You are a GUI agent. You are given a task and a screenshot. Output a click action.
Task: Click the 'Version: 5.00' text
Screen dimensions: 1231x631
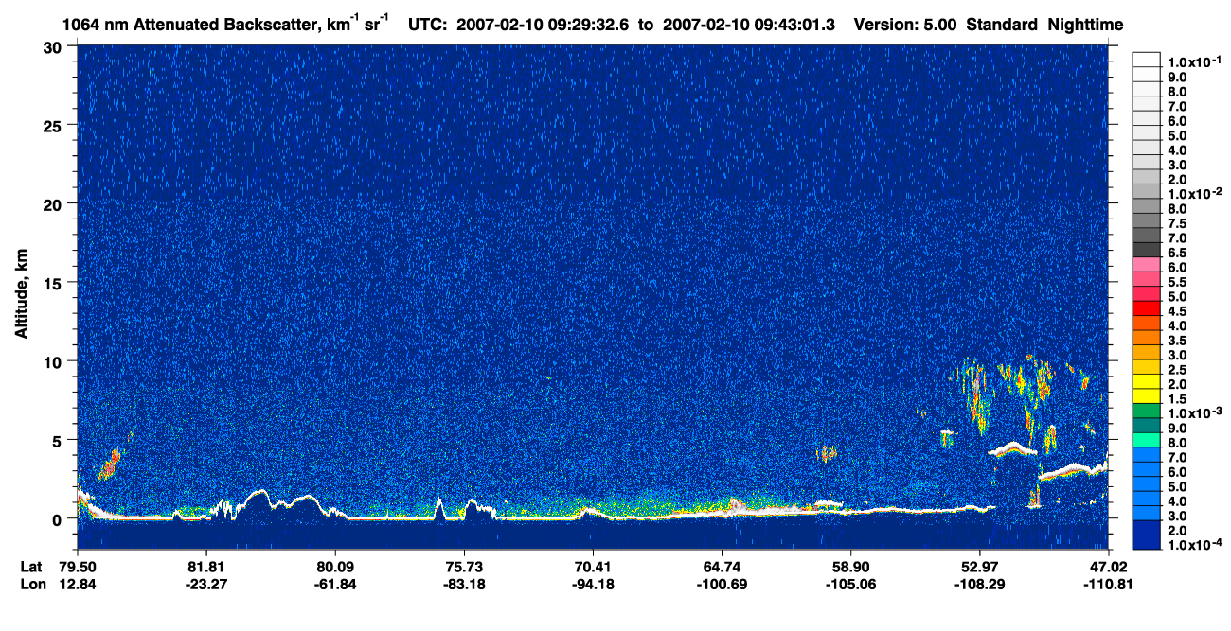click(x=904, y=26)
